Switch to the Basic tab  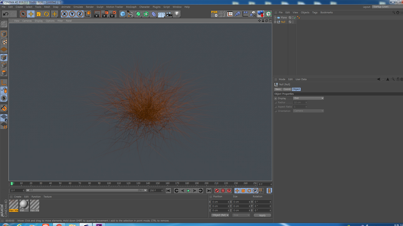coord(278,89)
